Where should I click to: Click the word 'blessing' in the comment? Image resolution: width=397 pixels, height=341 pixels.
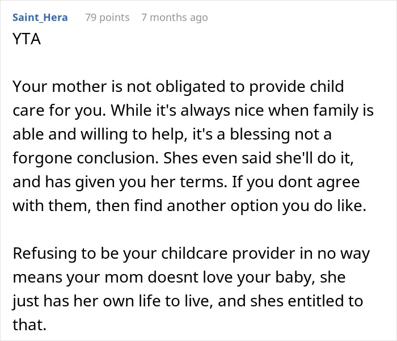tap(260, 134)
